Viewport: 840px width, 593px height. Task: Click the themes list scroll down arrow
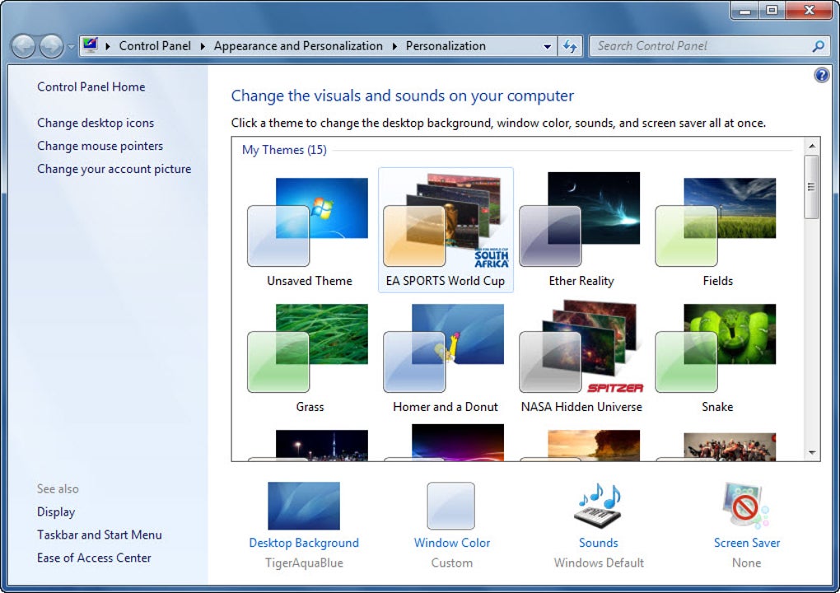[x=812, y=453]
